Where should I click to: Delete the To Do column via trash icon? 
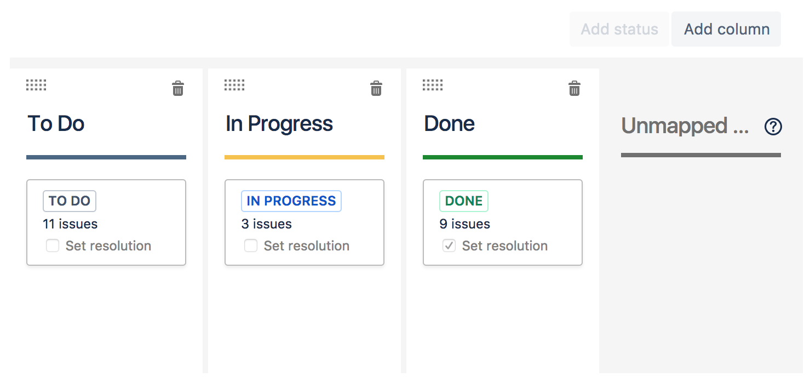(178, 88)
